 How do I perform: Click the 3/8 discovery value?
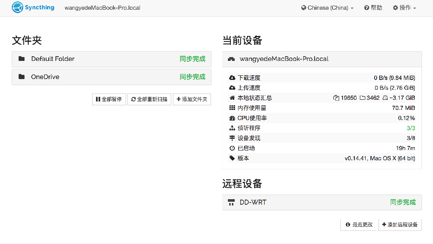click(x=411, y=138)
